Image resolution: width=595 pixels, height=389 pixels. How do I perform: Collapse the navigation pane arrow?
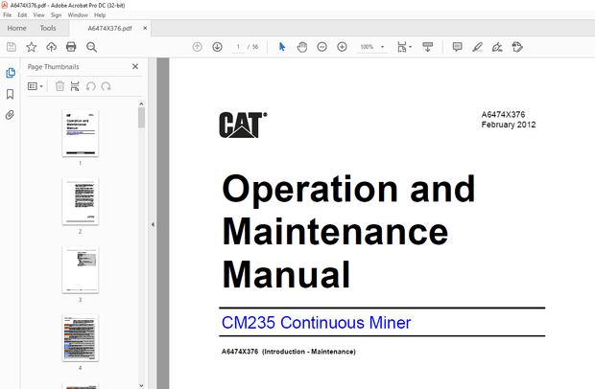(x=153, y=224)
